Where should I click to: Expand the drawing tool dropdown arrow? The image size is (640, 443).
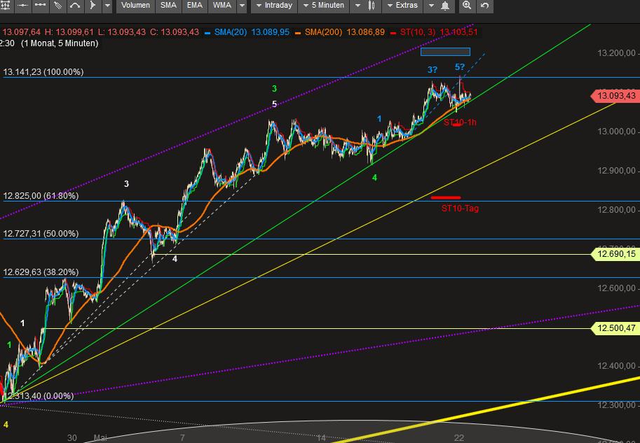(x=106, y=6)
